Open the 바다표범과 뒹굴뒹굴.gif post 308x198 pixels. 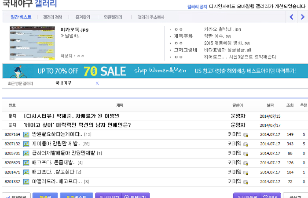coord(227,50)
